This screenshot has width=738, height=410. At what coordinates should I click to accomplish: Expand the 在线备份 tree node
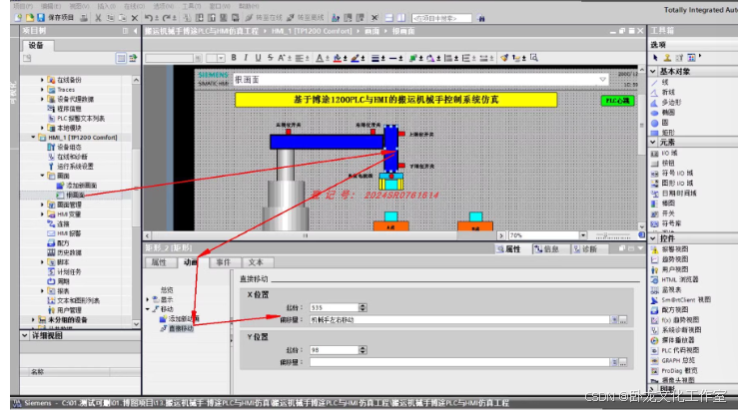click(x=42, y=80)
